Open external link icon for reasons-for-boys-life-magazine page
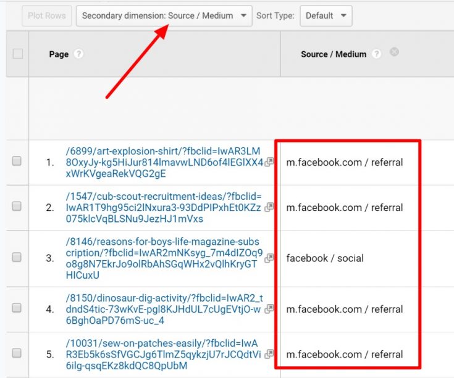The image size is (454, 378). [269, 258]
